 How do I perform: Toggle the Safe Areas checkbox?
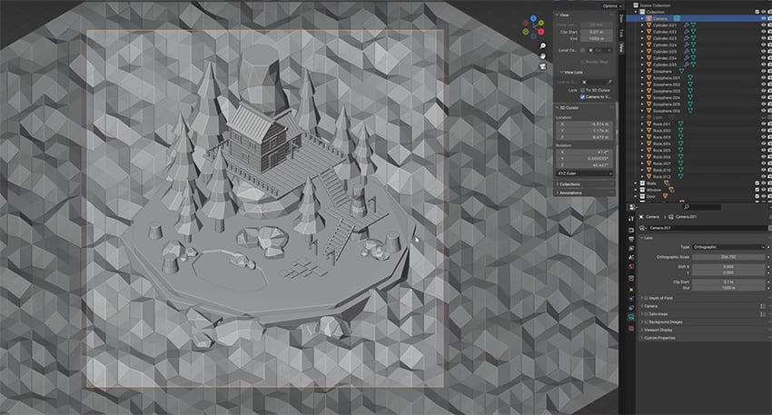tap(647, 314)
